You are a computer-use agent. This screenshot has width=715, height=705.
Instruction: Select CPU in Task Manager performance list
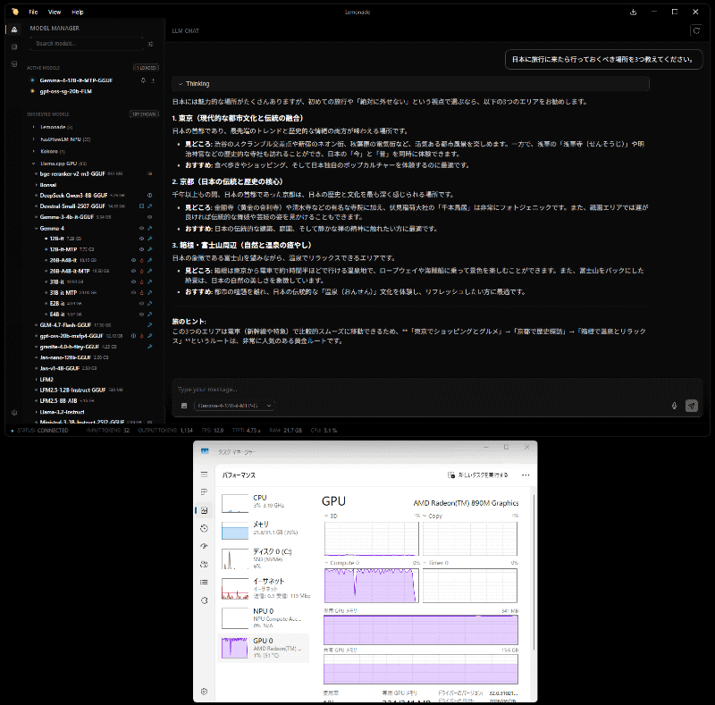point(264,502)
